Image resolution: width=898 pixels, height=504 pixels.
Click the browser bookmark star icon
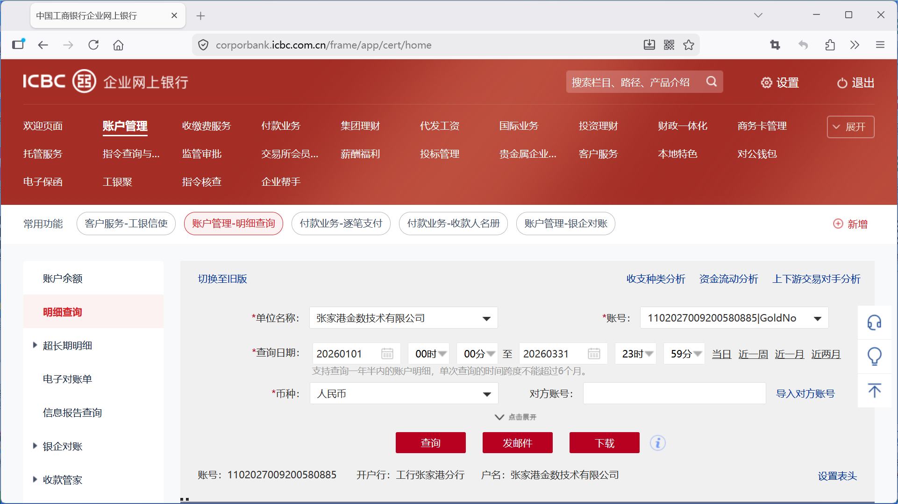click(x=689, y=45)
